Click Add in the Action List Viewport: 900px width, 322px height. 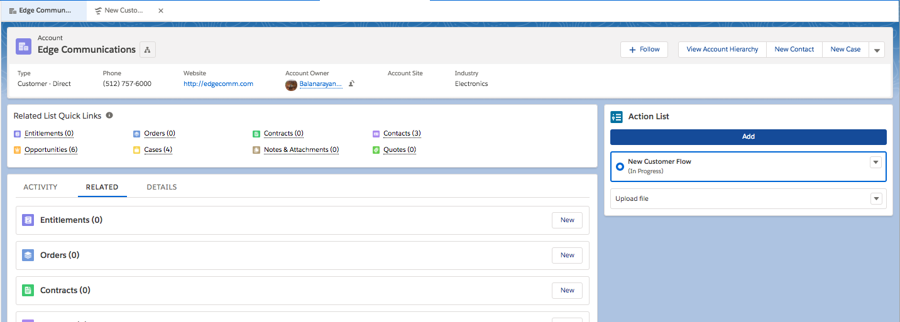tap(748, 137)
